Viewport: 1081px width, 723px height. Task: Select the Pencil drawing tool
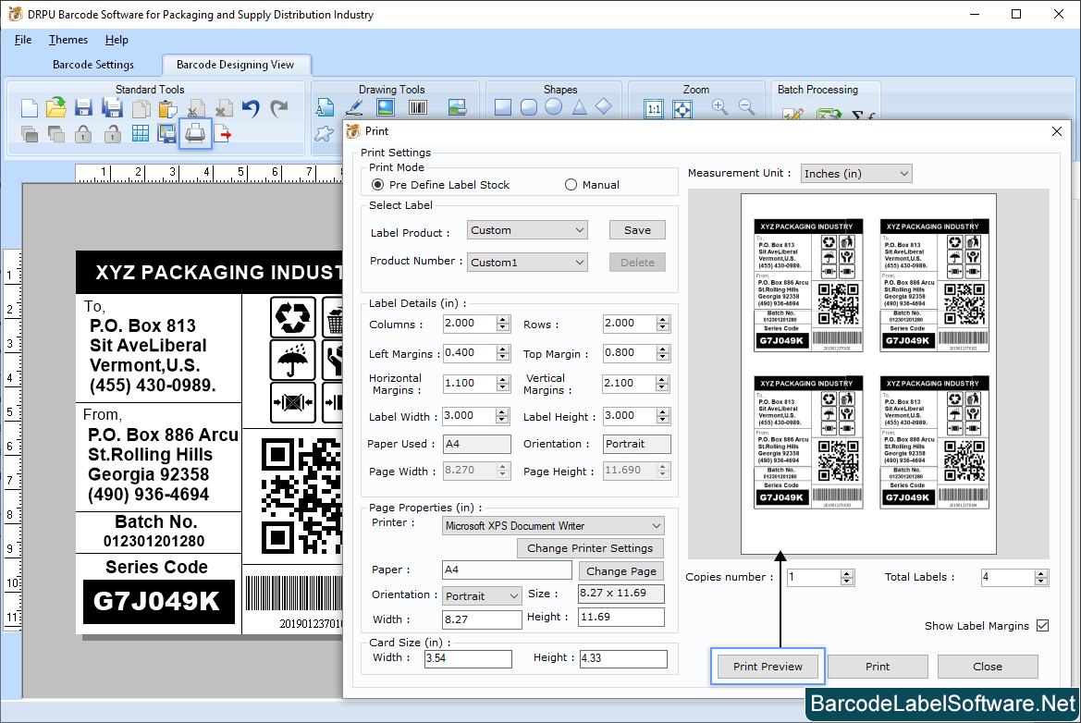(354, 106)
